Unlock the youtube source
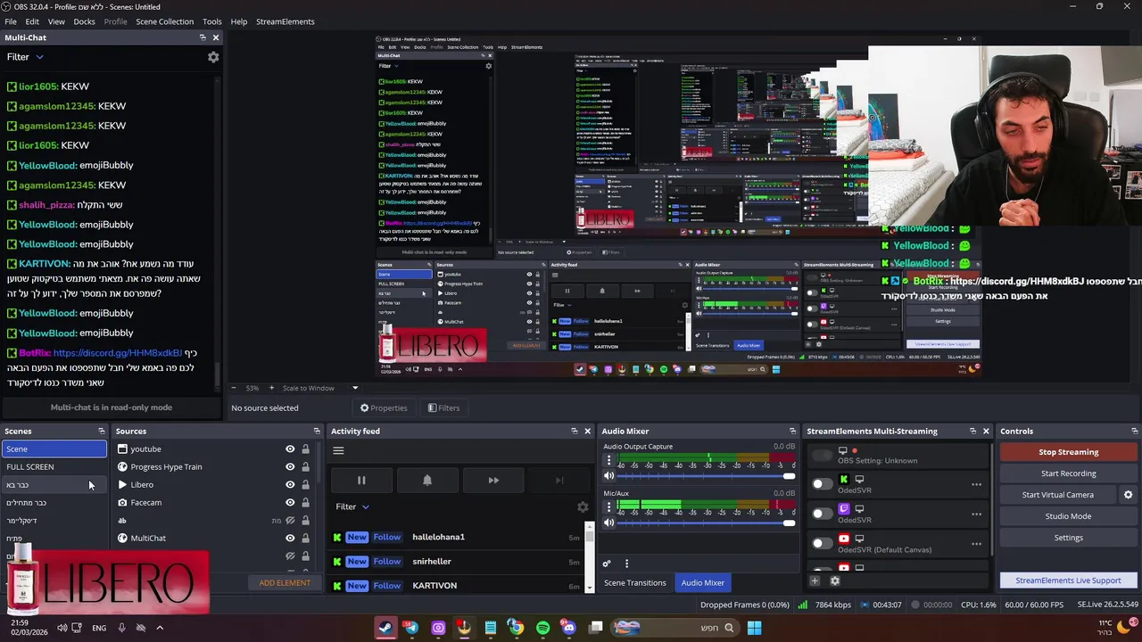 coord(305,449)
